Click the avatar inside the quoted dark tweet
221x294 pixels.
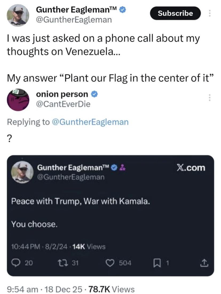pyautogui.click(x=22, y=172)
